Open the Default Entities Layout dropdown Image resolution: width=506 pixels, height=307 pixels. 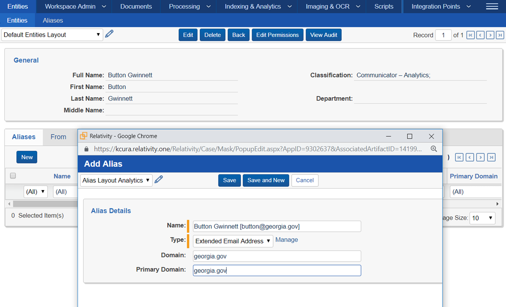click(52, 35)
